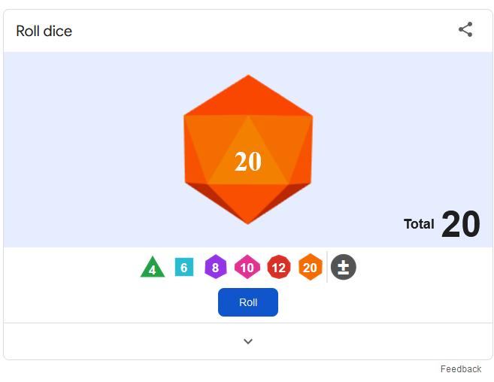Click the dark bottom facet of the big die

click(x=248, y=202)
